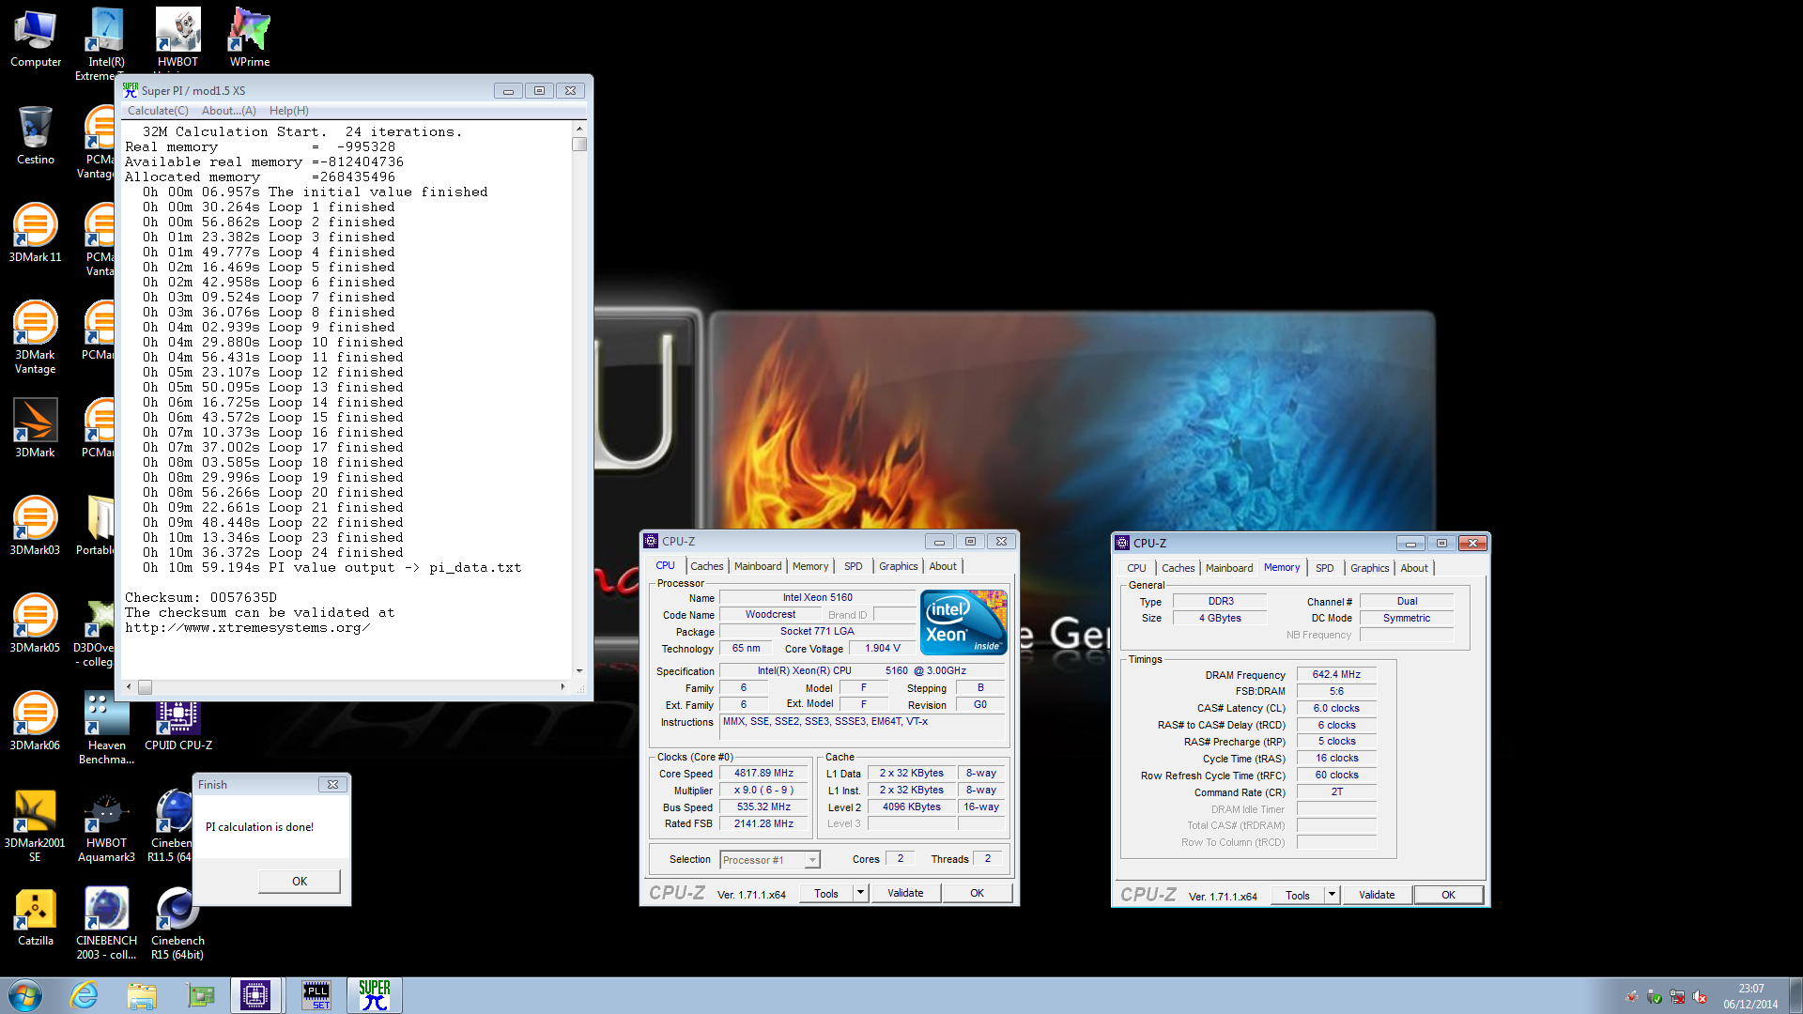Select the CPU-Z taskbar button
The image size is (1803, 1014).
click(255, 995)
